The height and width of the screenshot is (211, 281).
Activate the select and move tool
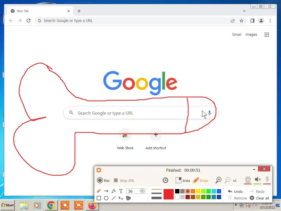pyautogui.click(x=121, y=198)
